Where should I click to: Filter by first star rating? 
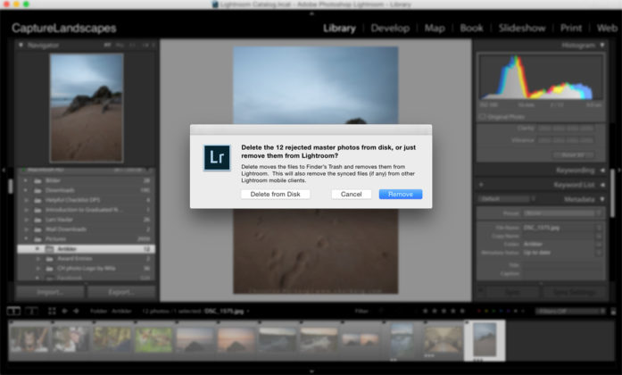(x=426, y=311)
